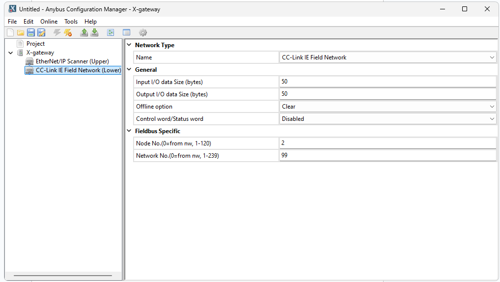Viewport: 500px width, 282px height.
Task: Click the 'General' section heading
Action: coord(146,70)
